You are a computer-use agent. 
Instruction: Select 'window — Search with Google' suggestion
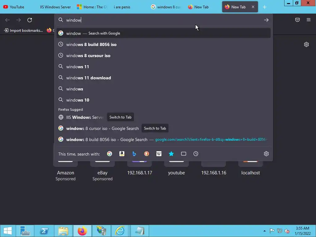pos(164,33)
